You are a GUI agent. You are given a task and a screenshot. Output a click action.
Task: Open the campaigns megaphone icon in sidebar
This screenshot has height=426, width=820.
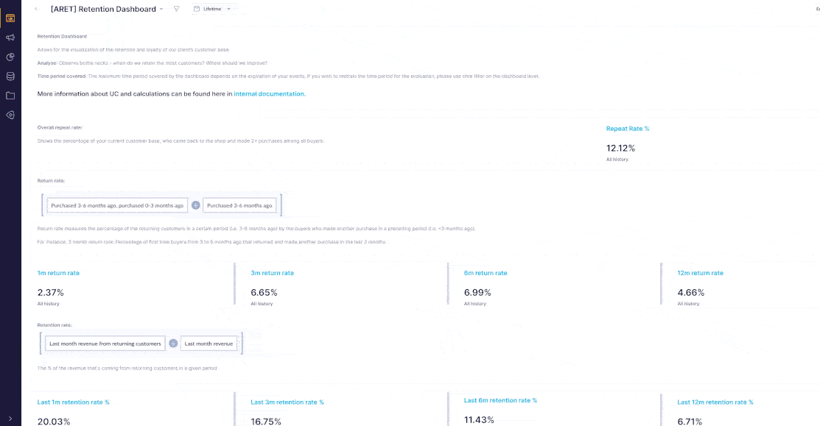10,38
